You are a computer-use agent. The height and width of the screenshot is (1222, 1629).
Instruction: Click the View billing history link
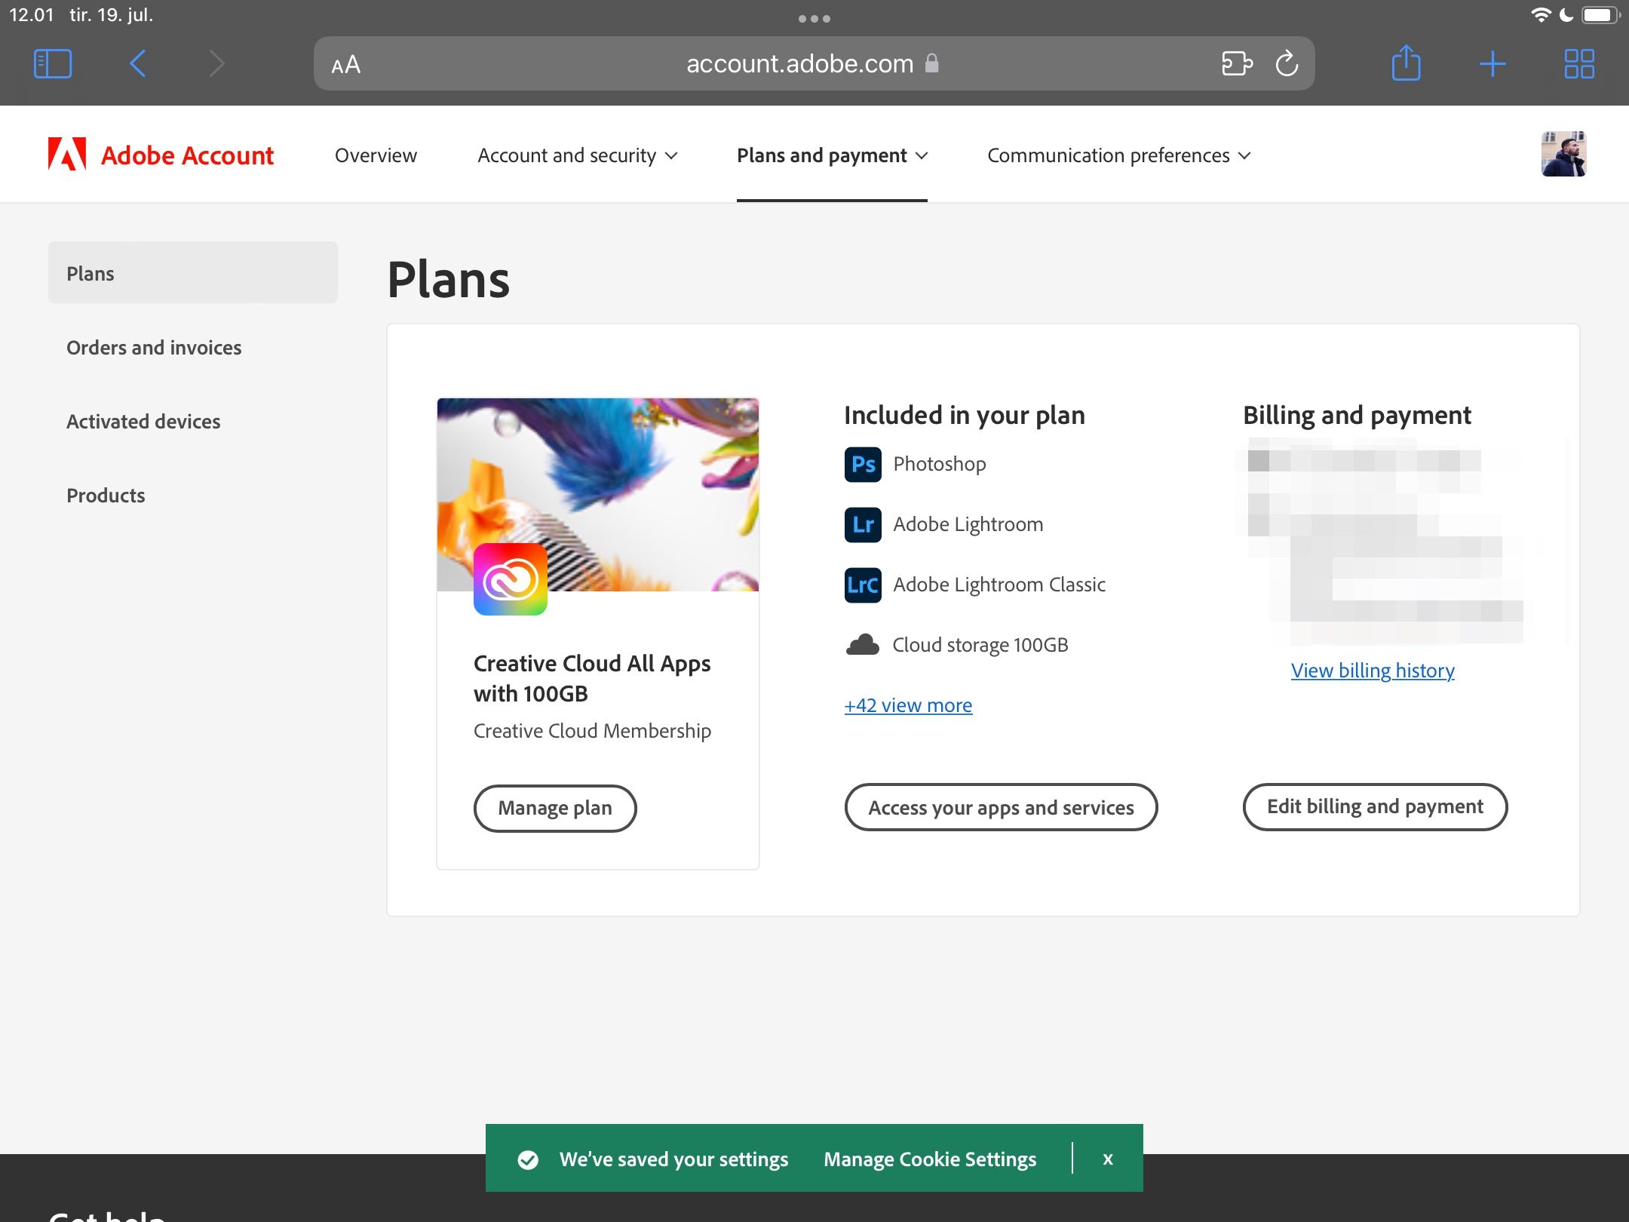point(1373,669)
